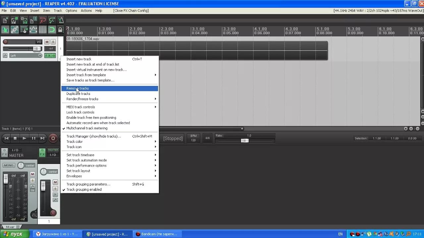Toggle the master MONO button
Image resolution: width=424 pixels, height=238 pixels.
coord(9,165)
